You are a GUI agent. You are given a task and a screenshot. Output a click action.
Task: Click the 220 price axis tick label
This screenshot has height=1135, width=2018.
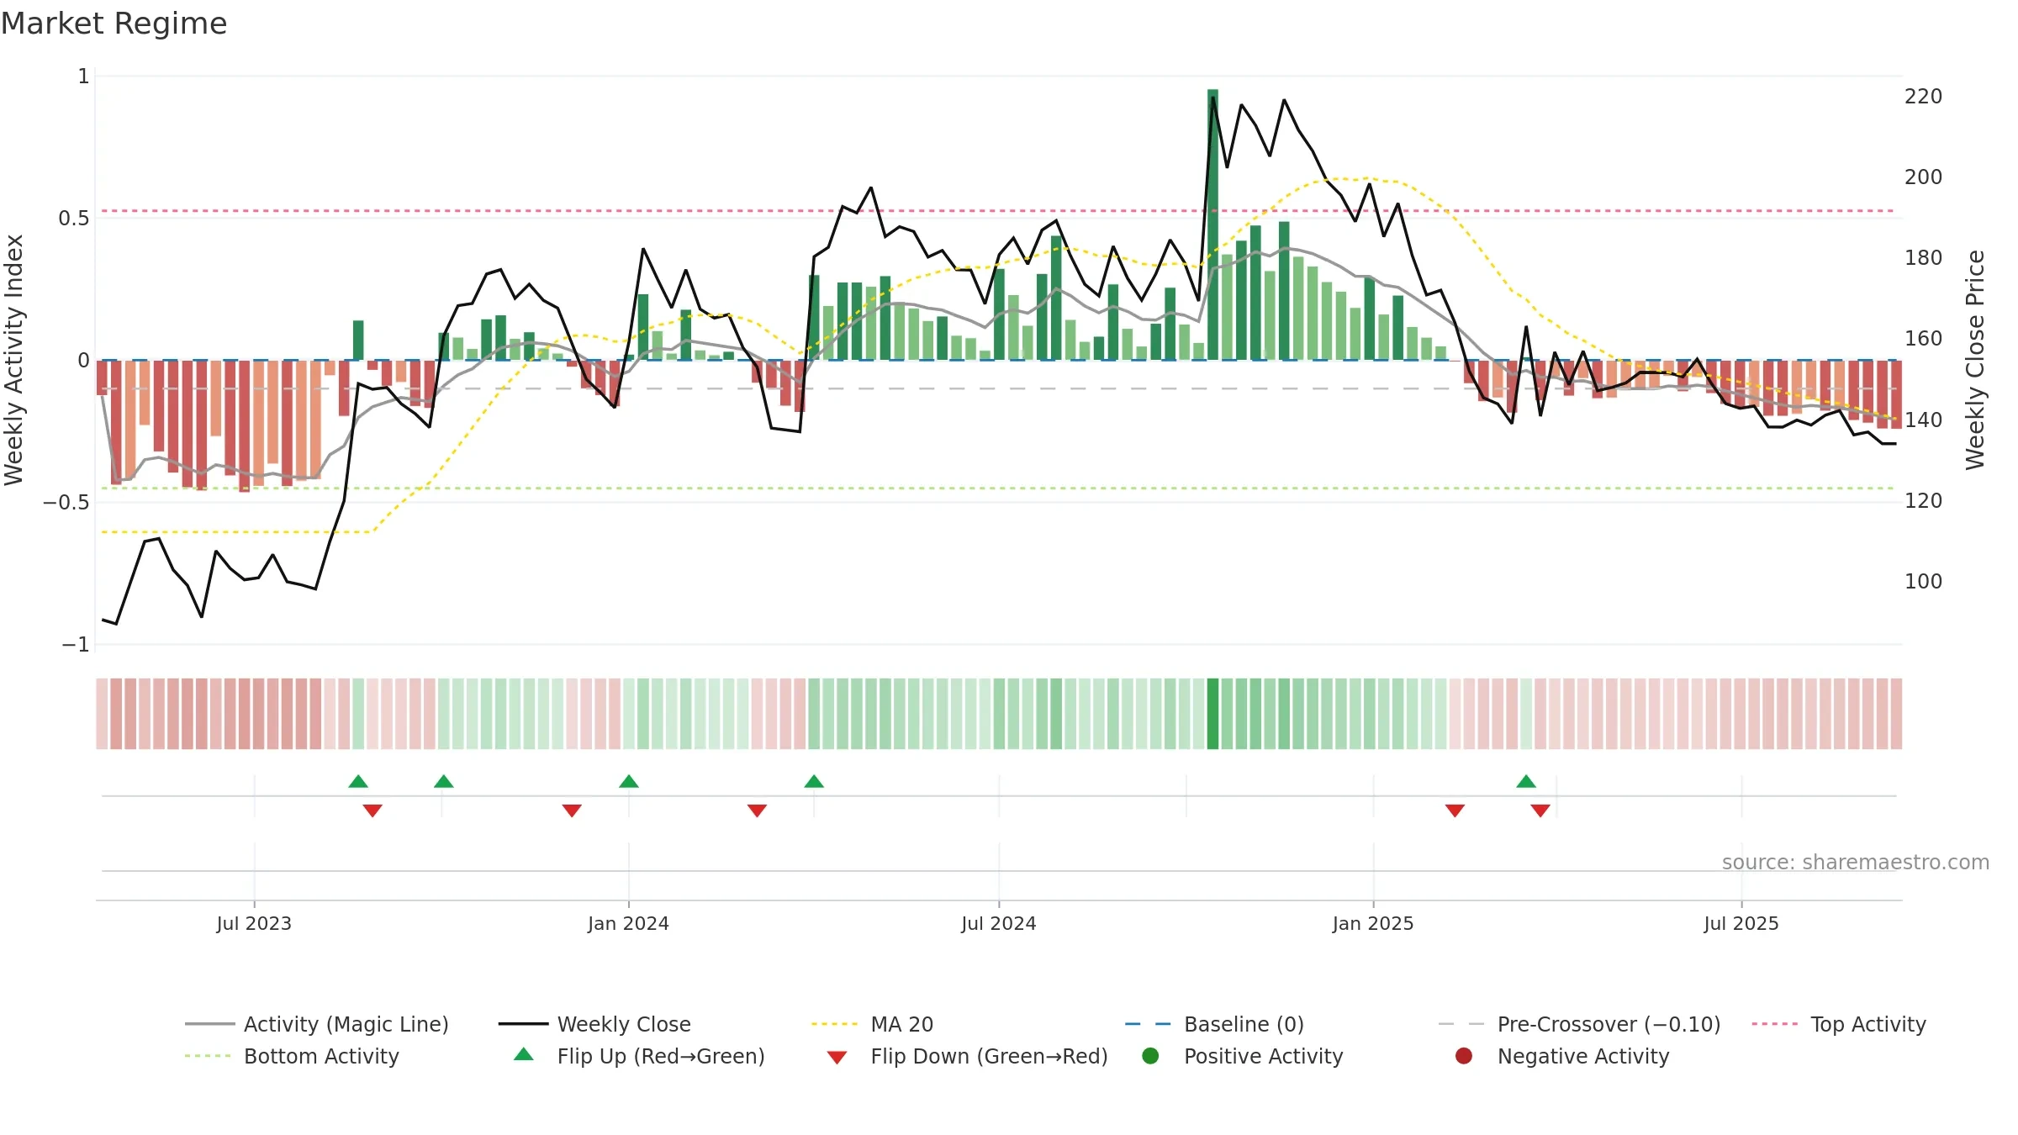(x=1924, y=97)
